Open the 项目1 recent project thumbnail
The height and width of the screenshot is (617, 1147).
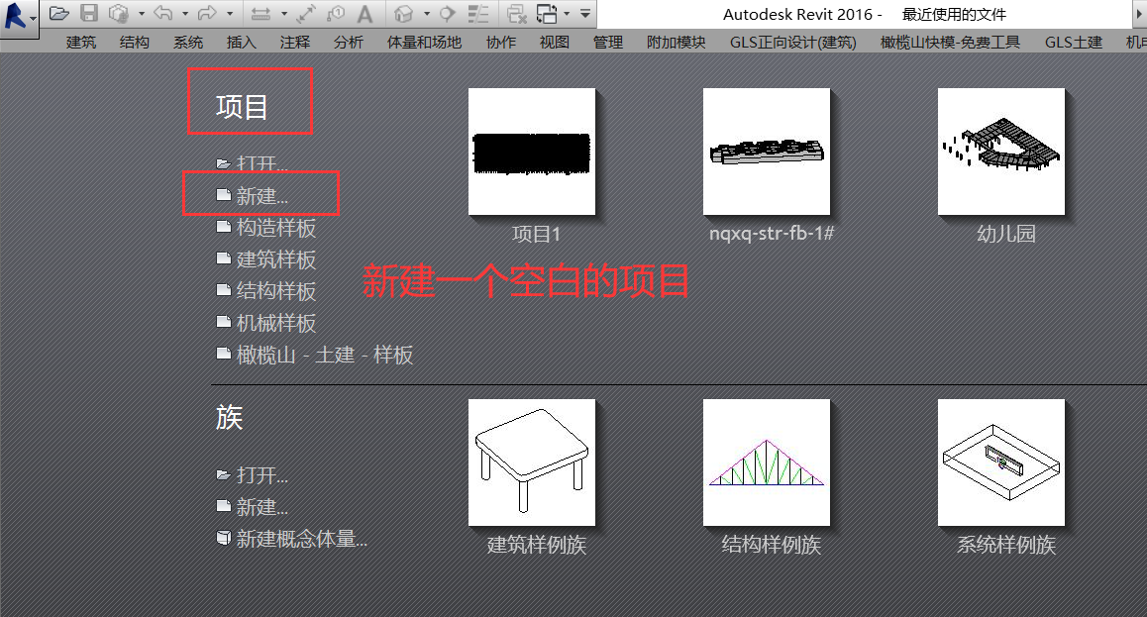[532, 153]
